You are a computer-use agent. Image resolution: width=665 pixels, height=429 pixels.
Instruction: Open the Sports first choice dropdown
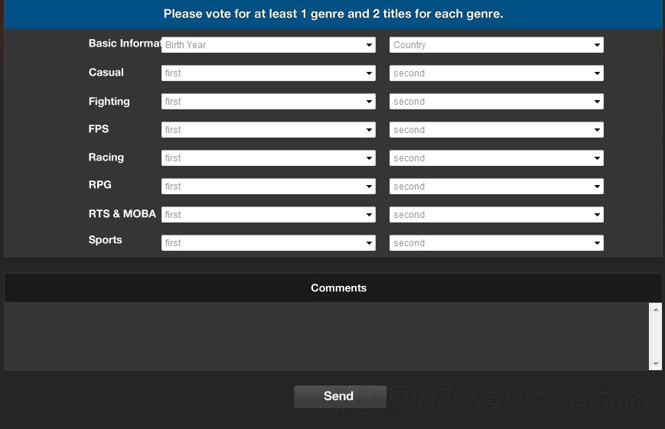(x=268, y=243)
